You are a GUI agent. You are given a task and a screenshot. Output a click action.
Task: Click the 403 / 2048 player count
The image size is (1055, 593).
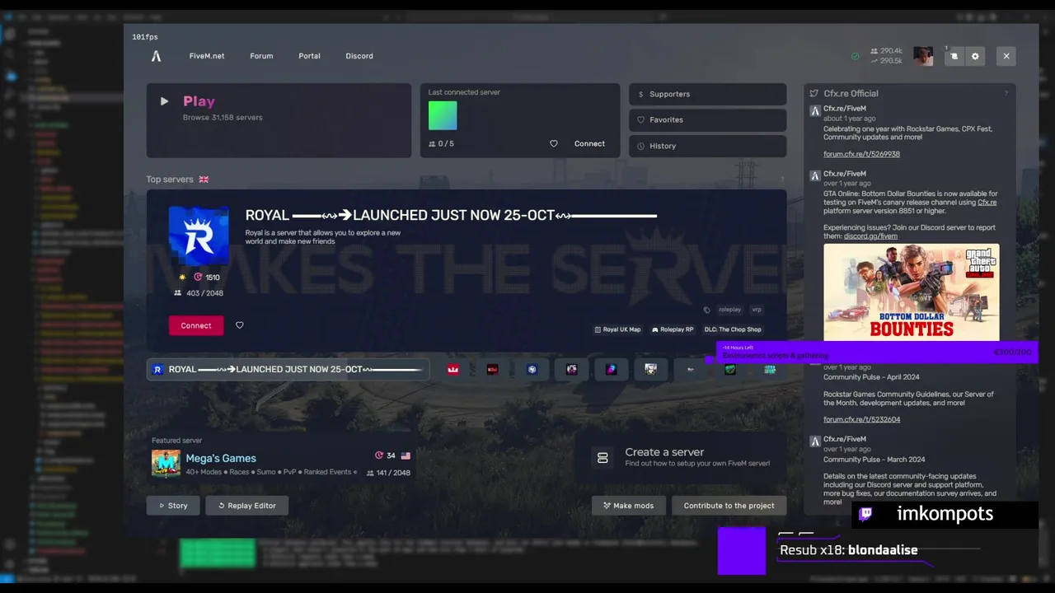coord(199,293)
